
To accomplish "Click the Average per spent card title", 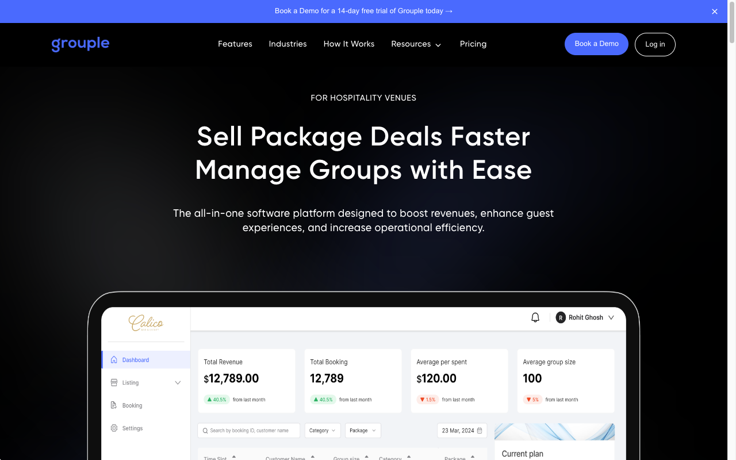I will (x=442, y=362).
